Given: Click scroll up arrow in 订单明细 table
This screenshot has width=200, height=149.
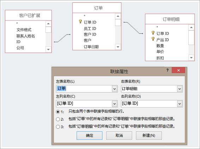Looking at the screenshot, I should (191, 27).
